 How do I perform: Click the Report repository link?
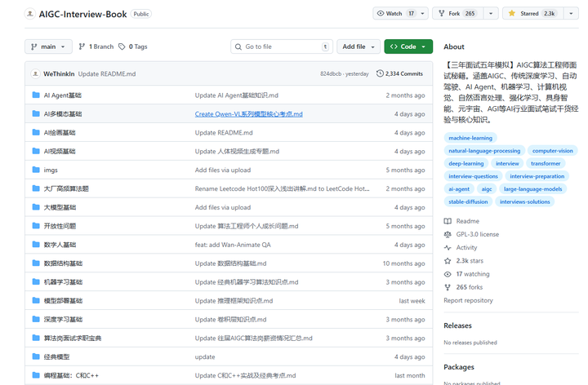click(x=468, y=300)
